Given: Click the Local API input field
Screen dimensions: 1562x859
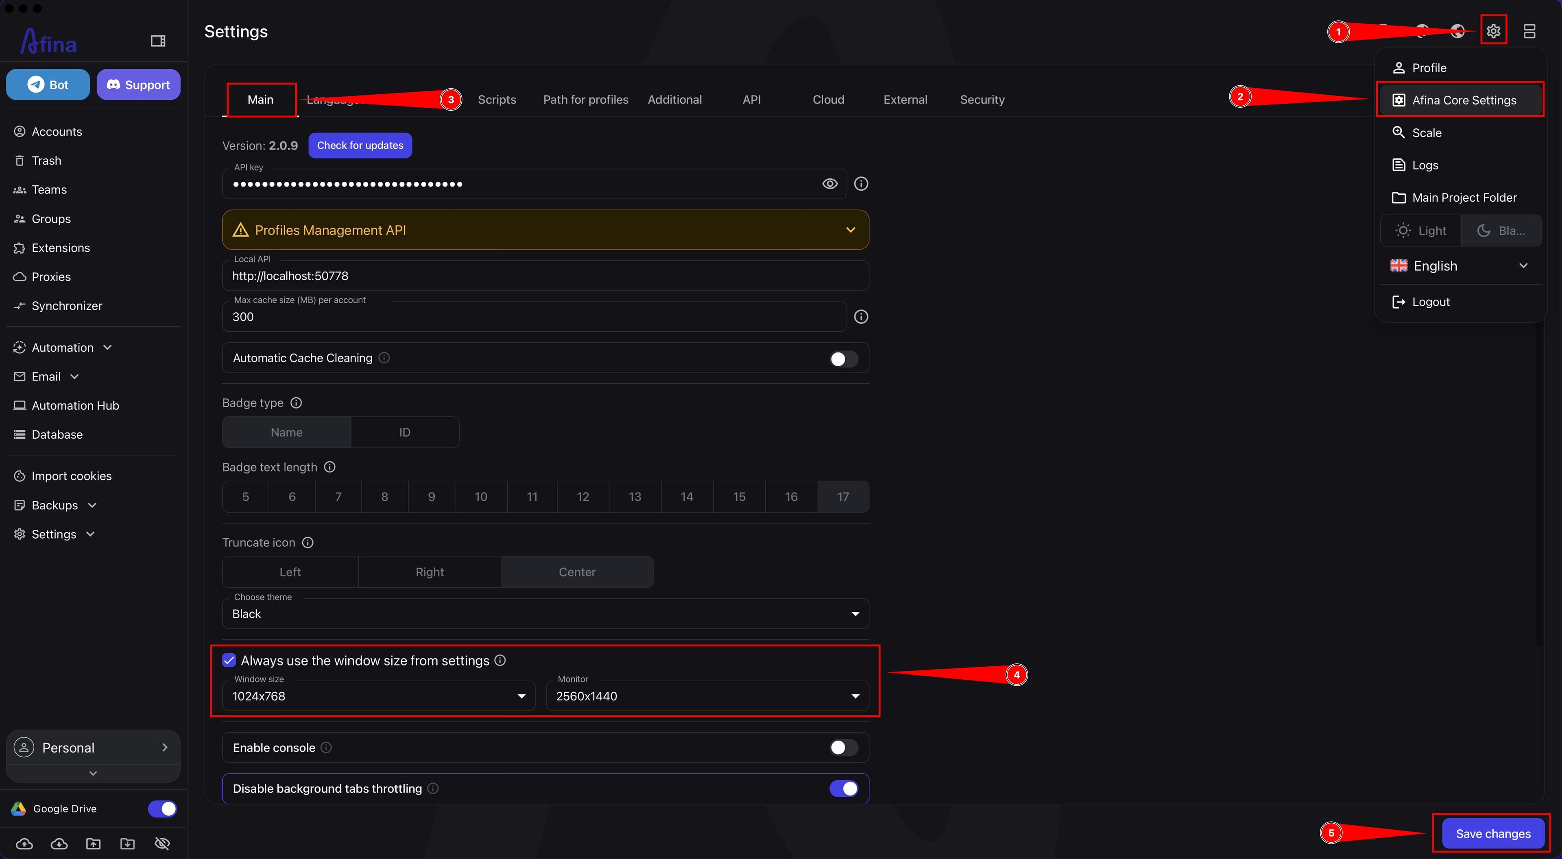Looking at the screenshot, I should (x=546, y=276).
